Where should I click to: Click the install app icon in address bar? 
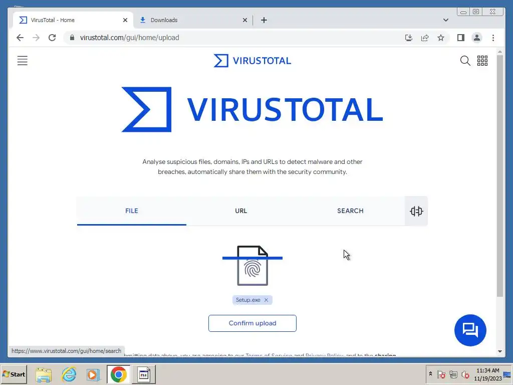point(409,38)
